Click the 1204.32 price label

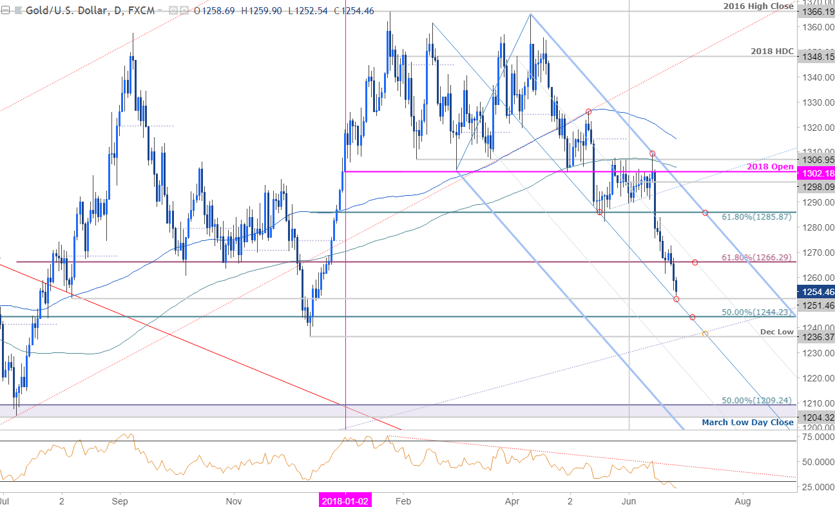tap(815, 417)
